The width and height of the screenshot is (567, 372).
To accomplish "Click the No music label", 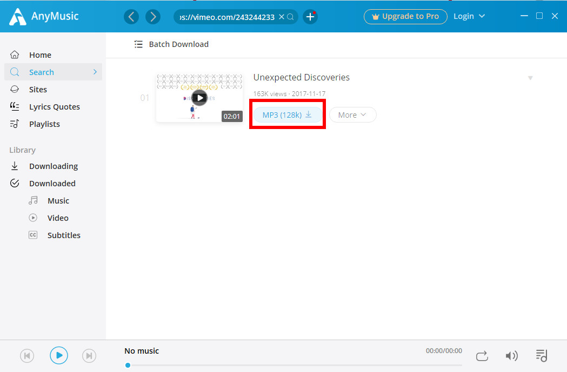I will [x=142, y=351].
